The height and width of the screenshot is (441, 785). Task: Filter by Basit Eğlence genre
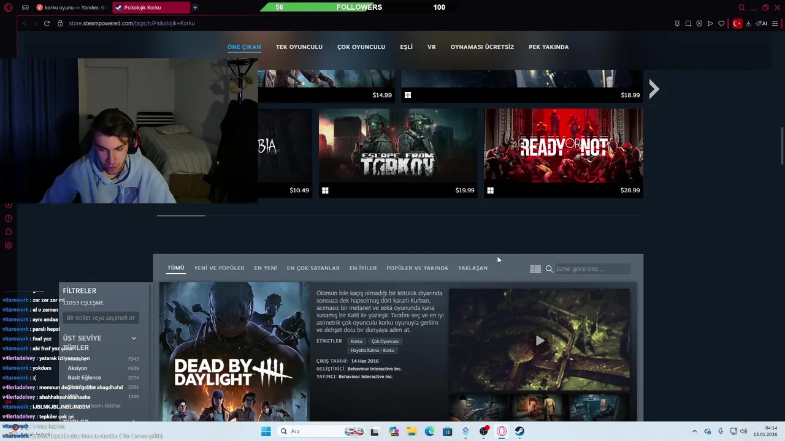tap(84, 378)
